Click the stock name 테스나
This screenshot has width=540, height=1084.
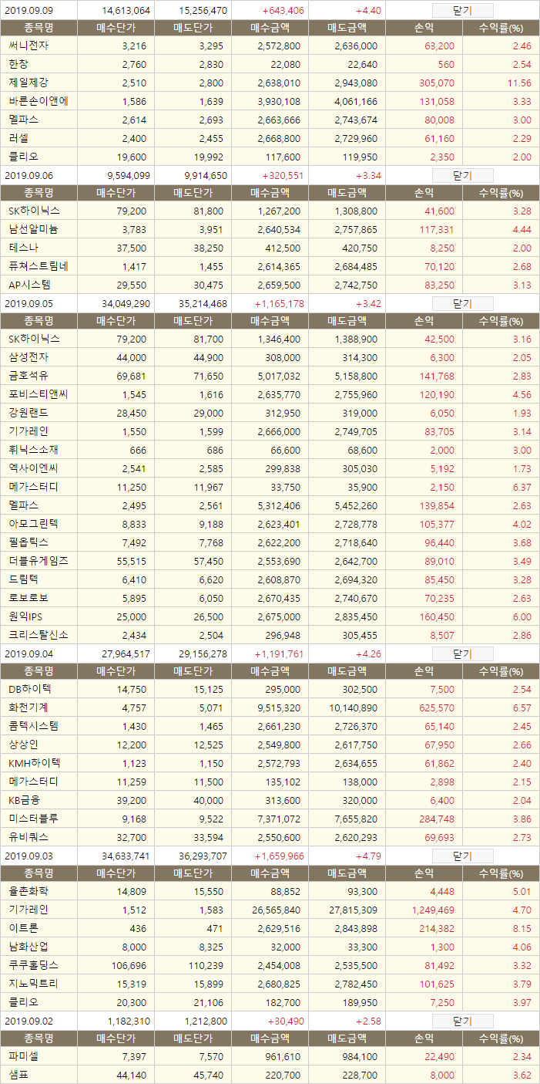tap(23, 248)
